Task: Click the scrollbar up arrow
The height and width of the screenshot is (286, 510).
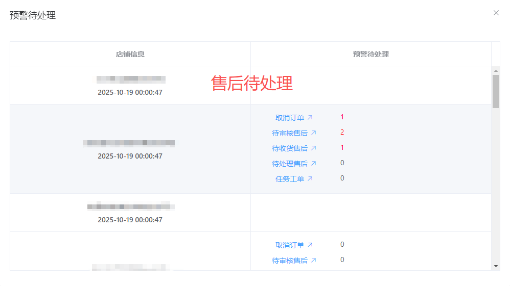Action: click(496, 70)
